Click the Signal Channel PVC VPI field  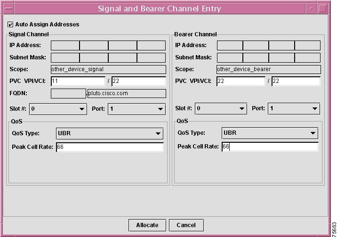(78, 81)
